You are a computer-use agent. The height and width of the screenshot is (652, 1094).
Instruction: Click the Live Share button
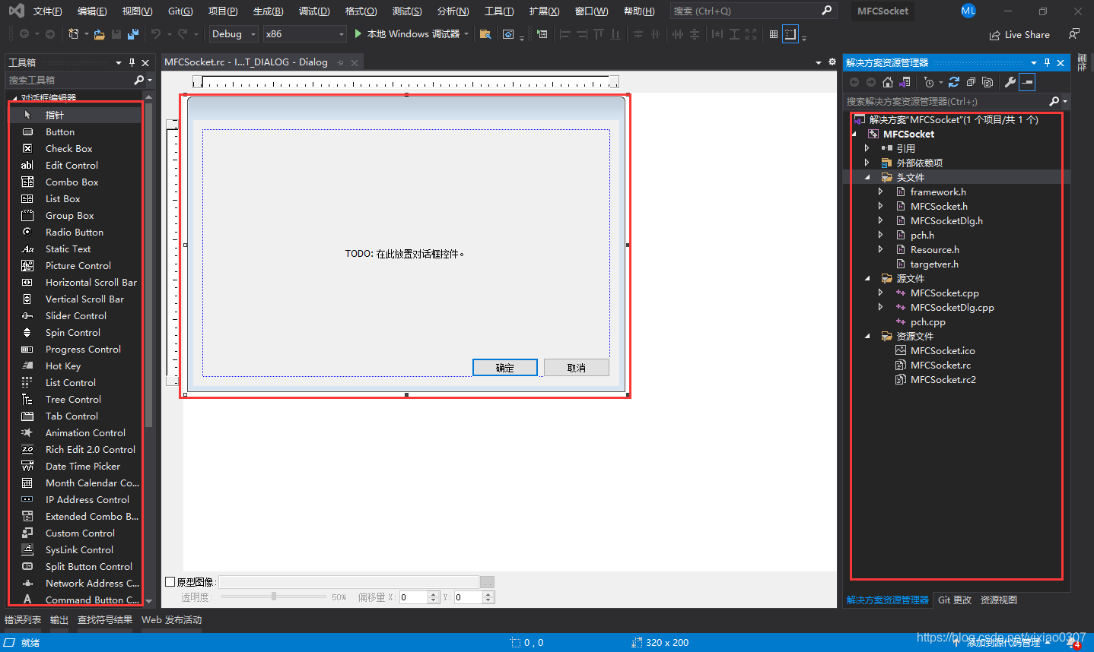1019,35
